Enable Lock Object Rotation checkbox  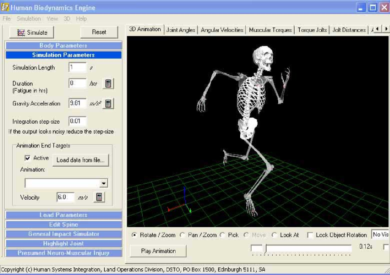click(x=310, y=235)
